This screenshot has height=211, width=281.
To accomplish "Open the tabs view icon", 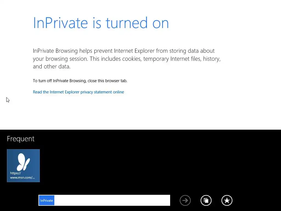I will pyautogui.click(x=206, y=200).
